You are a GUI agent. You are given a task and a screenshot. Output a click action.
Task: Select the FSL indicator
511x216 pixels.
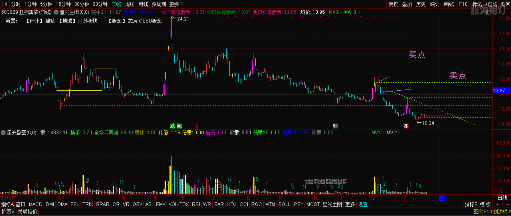pos(75,204)
